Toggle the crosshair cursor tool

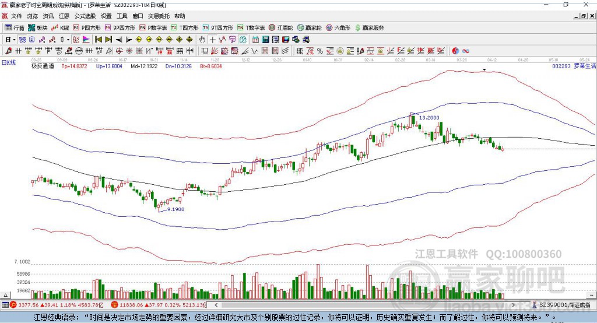pos(212,39)
